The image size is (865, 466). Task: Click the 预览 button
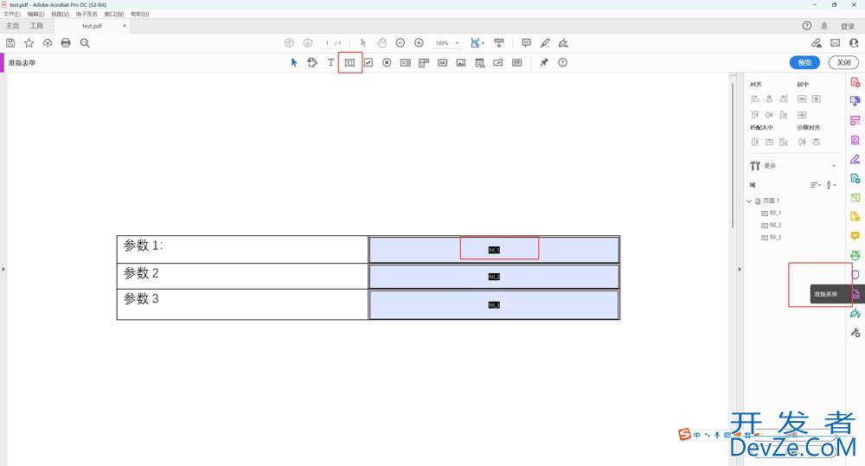804,62
